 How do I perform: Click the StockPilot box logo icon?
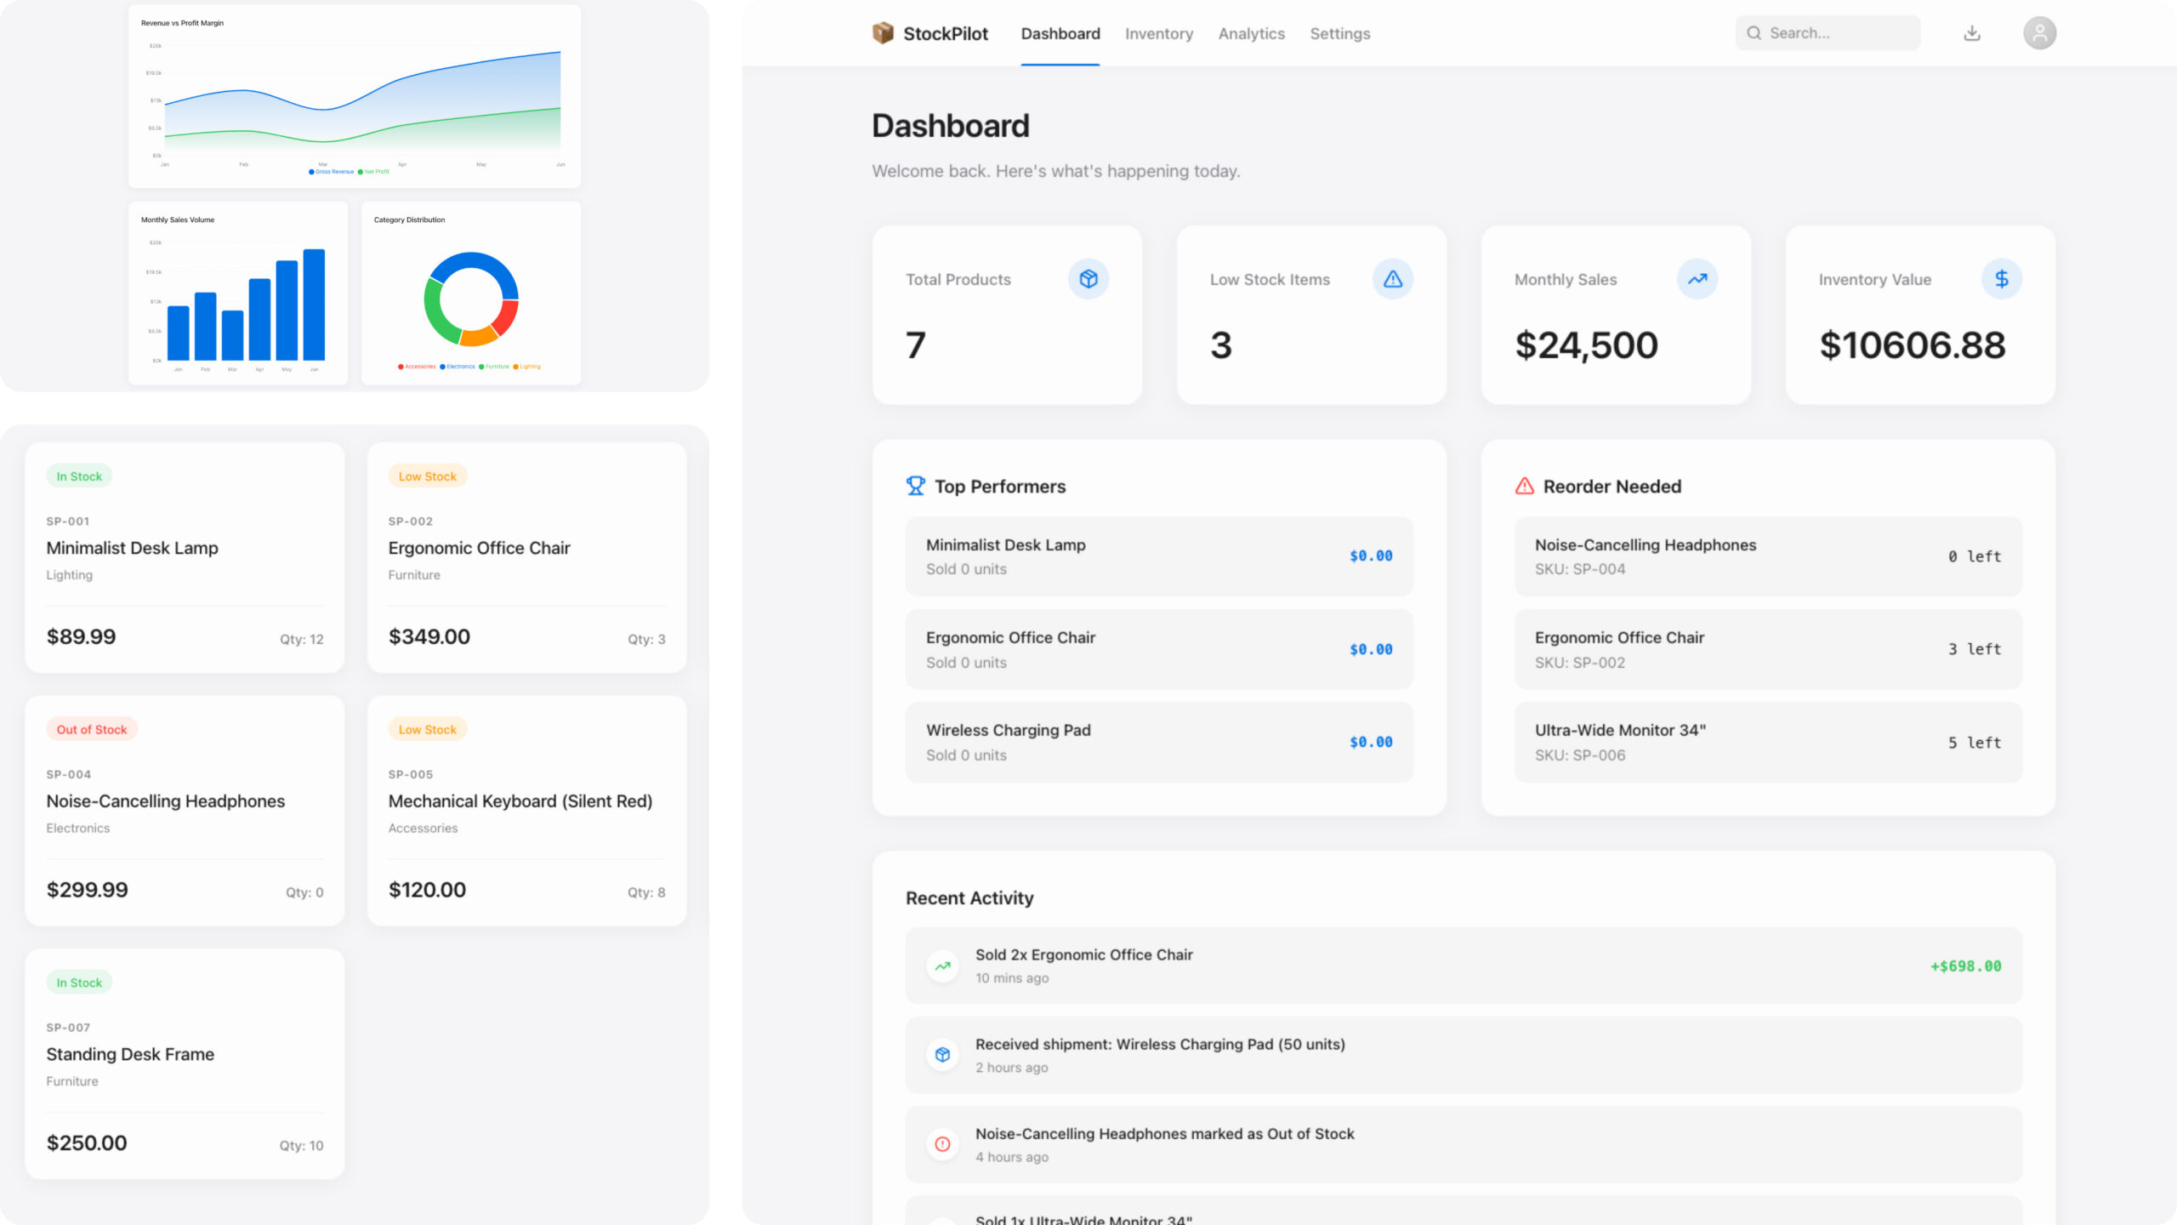[x=883, y=33]
